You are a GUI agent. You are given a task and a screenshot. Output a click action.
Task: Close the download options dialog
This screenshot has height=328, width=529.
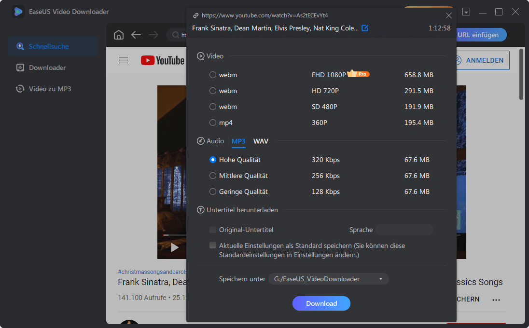click(x=449, y=15)
